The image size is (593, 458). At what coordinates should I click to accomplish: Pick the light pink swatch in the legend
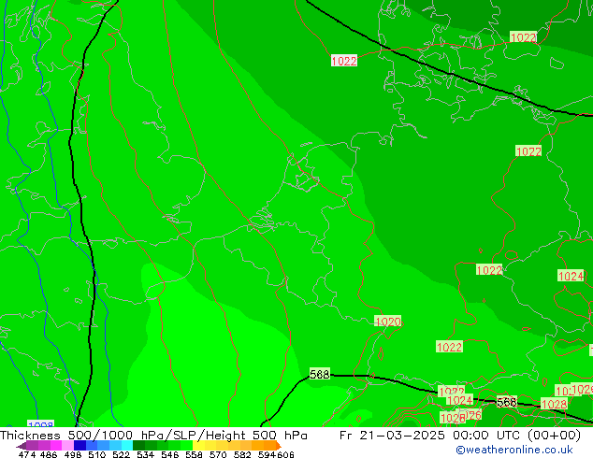(x=67, y=445)
